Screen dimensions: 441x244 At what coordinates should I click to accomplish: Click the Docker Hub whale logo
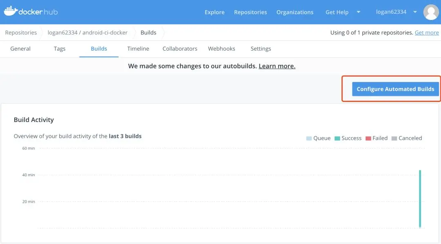tap(31, 11)
